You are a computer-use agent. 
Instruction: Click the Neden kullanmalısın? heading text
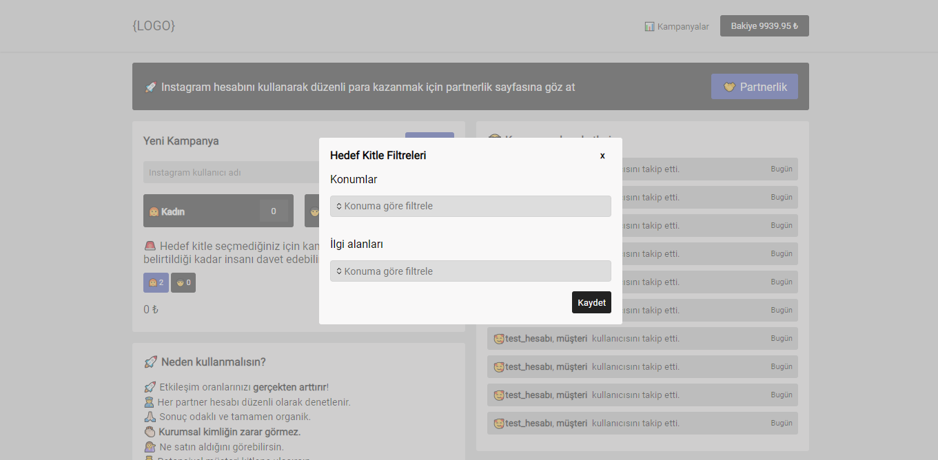coord(214,362)
